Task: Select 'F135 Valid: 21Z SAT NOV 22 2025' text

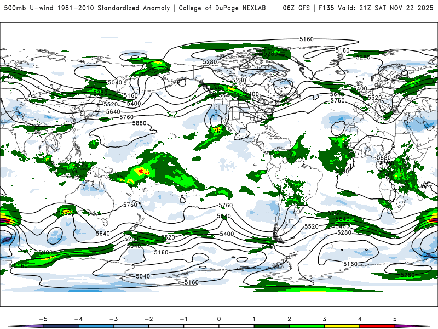Action: tap(376, 8)
